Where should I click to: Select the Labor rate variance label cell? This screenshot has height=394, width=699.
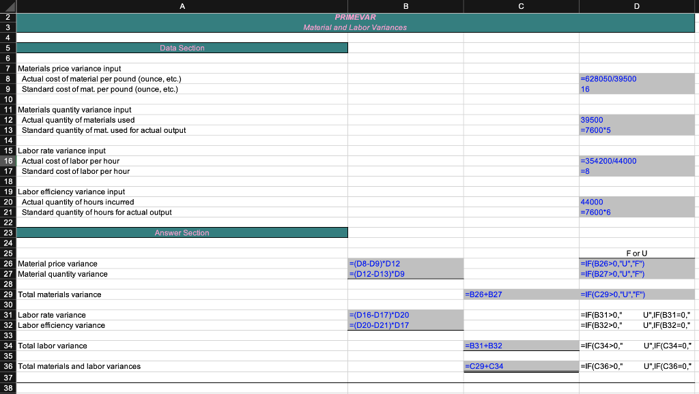pyautogui.click(x=182, y=315)
